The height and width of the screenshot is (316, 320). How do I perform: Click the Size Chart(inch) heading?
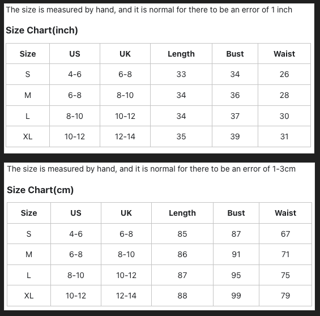(42, 30)
